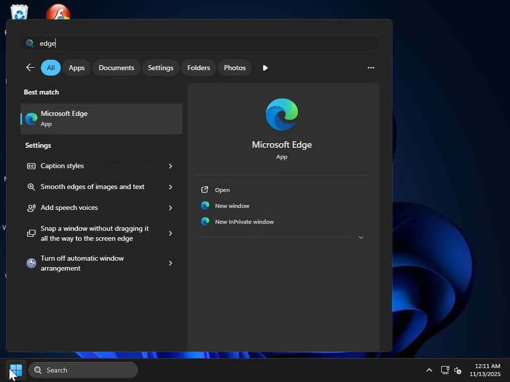Image resolution: width=510 pixels, height=382 pixels.
Task: Open Caption styles setting result
Action: coord(102,166)
